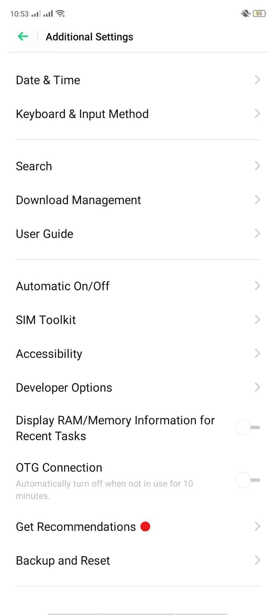Viewport: 276px width, 615px height.
Task: Tap the Wi-Fi status icon
Action: [x=60, y=14]
